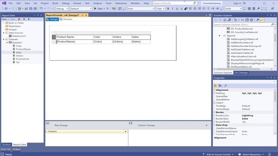Click the notifications bell in status bar
The height and width of the screenshot is (156, 278).
pyautogui.click(x=269, y=154)
